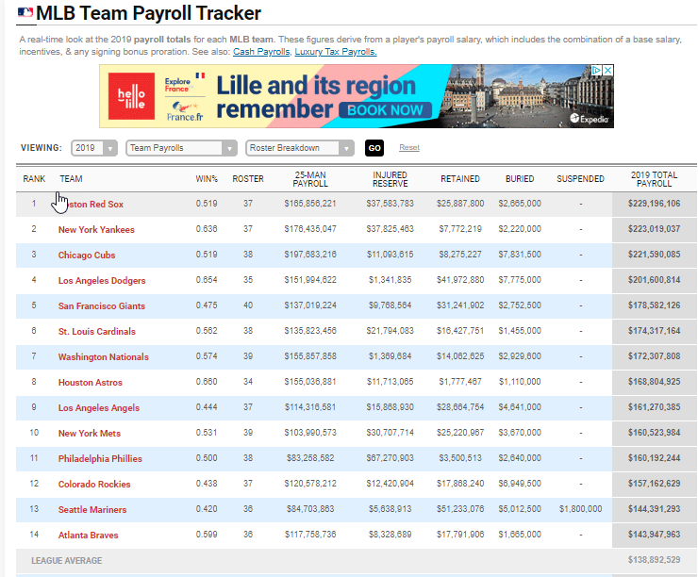This screenshot has width=698, height=577.
Task: Close the Lille ad with the X icon
Action: (608, 71)
